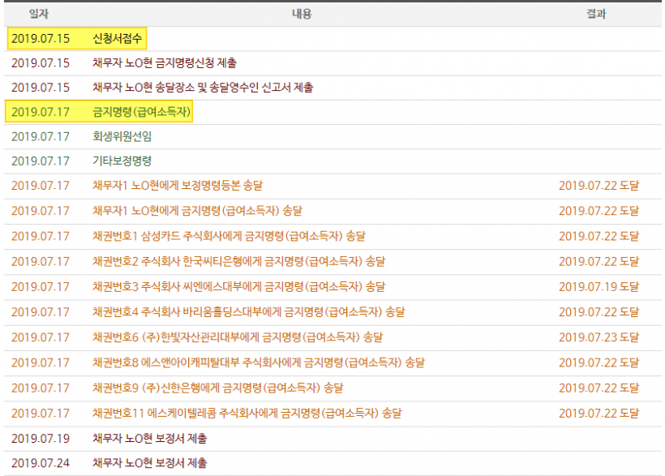Viewport: 665px width, 476px height.
Task: Select 채무자 노O현 금지명령신청 제출 entry
Action: click(x=165, y=62)
